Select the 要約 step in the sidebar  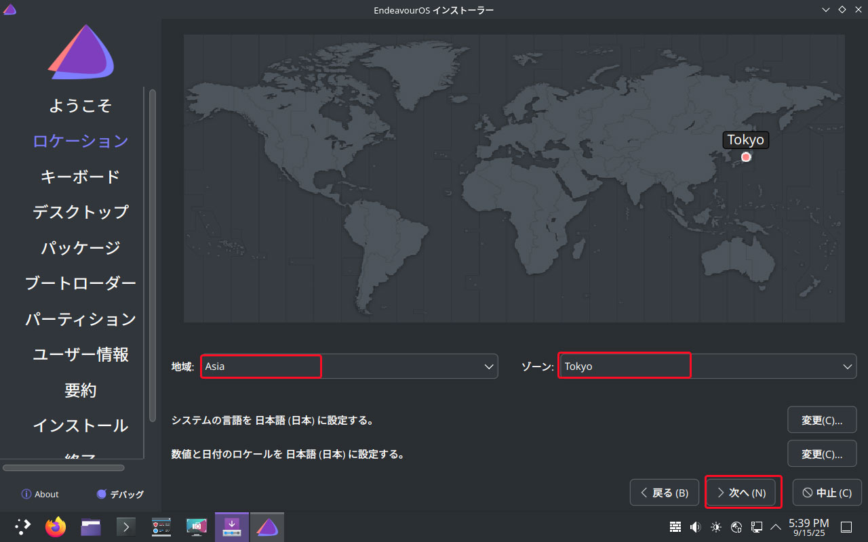coord(81,390)
